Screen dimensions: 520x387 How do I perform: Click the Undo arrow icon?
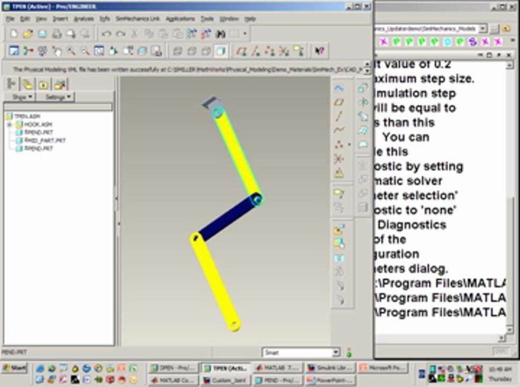pos(106,34)
